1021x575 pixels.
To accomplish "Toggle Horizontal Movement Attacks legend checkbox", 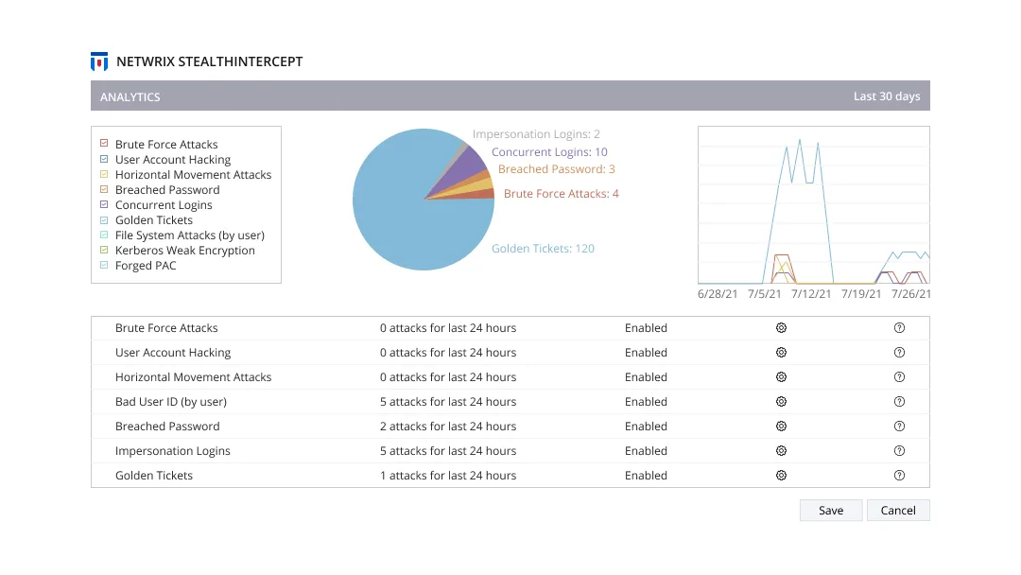I will point(104,174).
